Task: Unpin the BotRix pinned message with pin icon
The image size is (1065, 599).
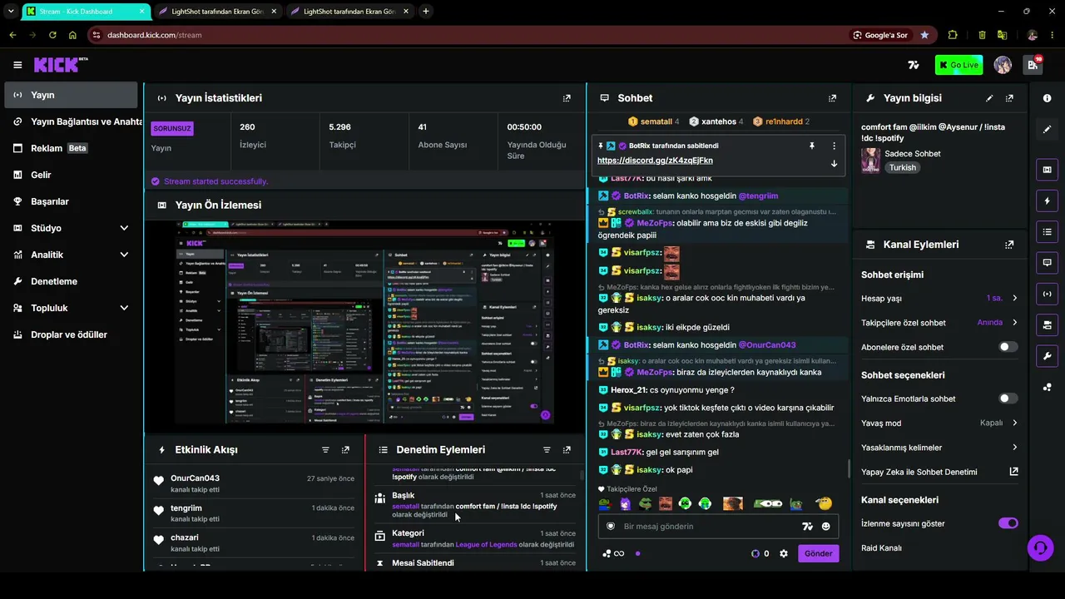Action: pyautogui.click(x=812, y=146)
